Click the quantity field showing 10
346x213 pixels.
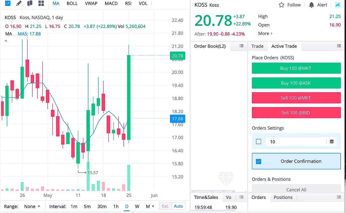[x=296, y=142]
